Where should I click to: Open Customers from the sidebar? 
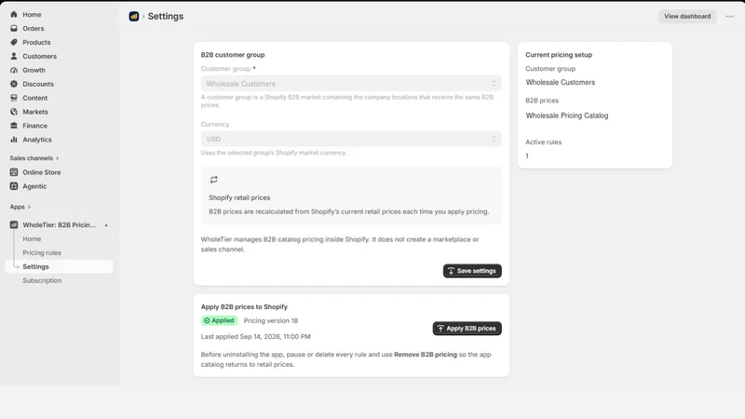pos(39,56)
